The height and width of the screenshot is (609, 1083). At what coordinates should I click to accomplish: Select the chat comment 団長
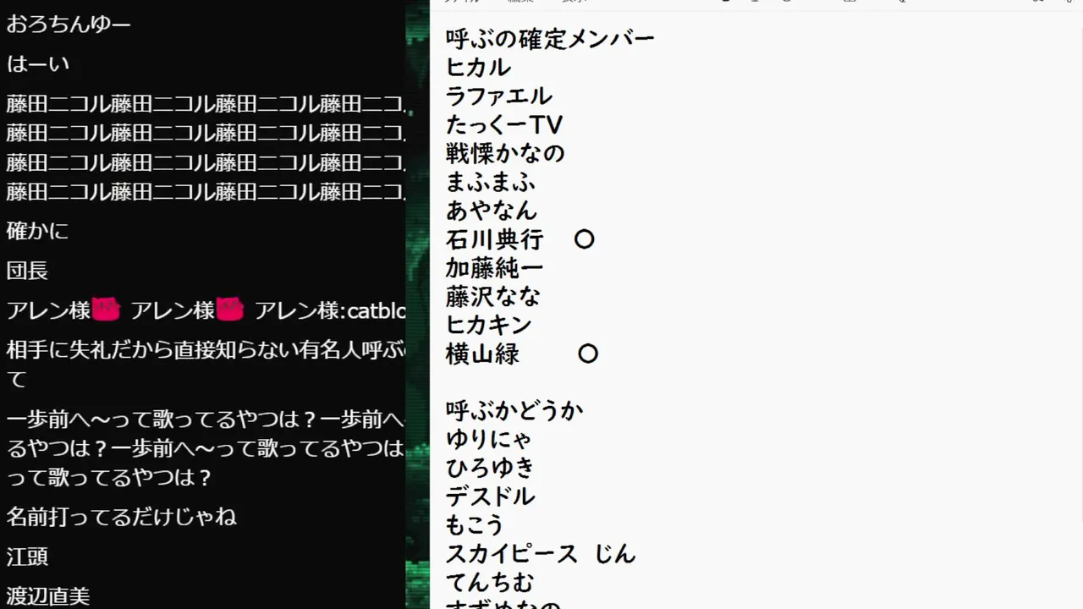(x=27, y=271)
